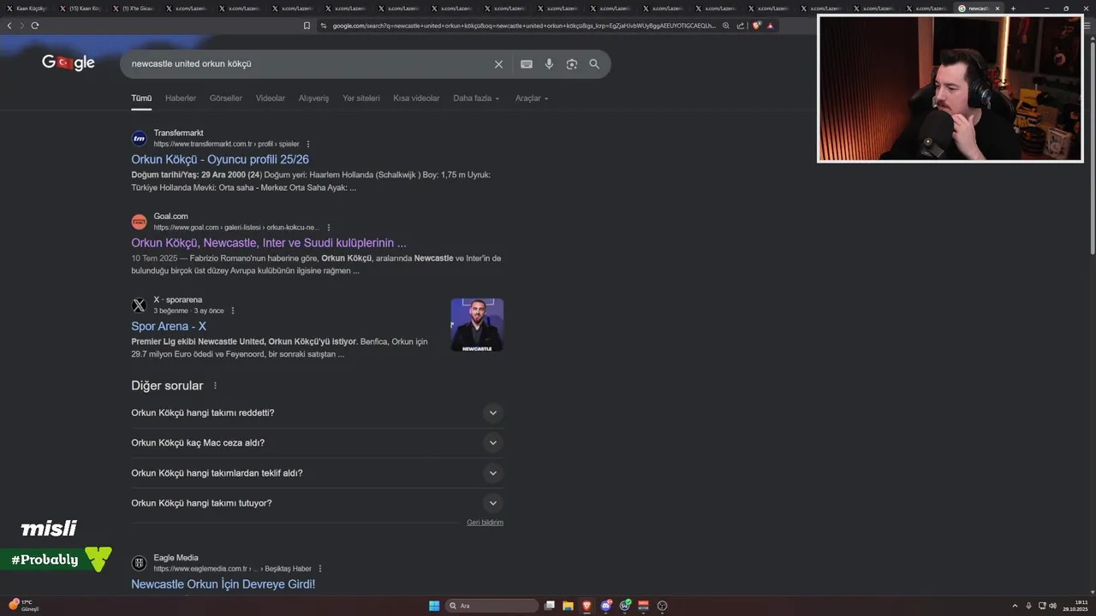Open the three-dot menu beside the Goal.com result

click(x=328, y=228)
